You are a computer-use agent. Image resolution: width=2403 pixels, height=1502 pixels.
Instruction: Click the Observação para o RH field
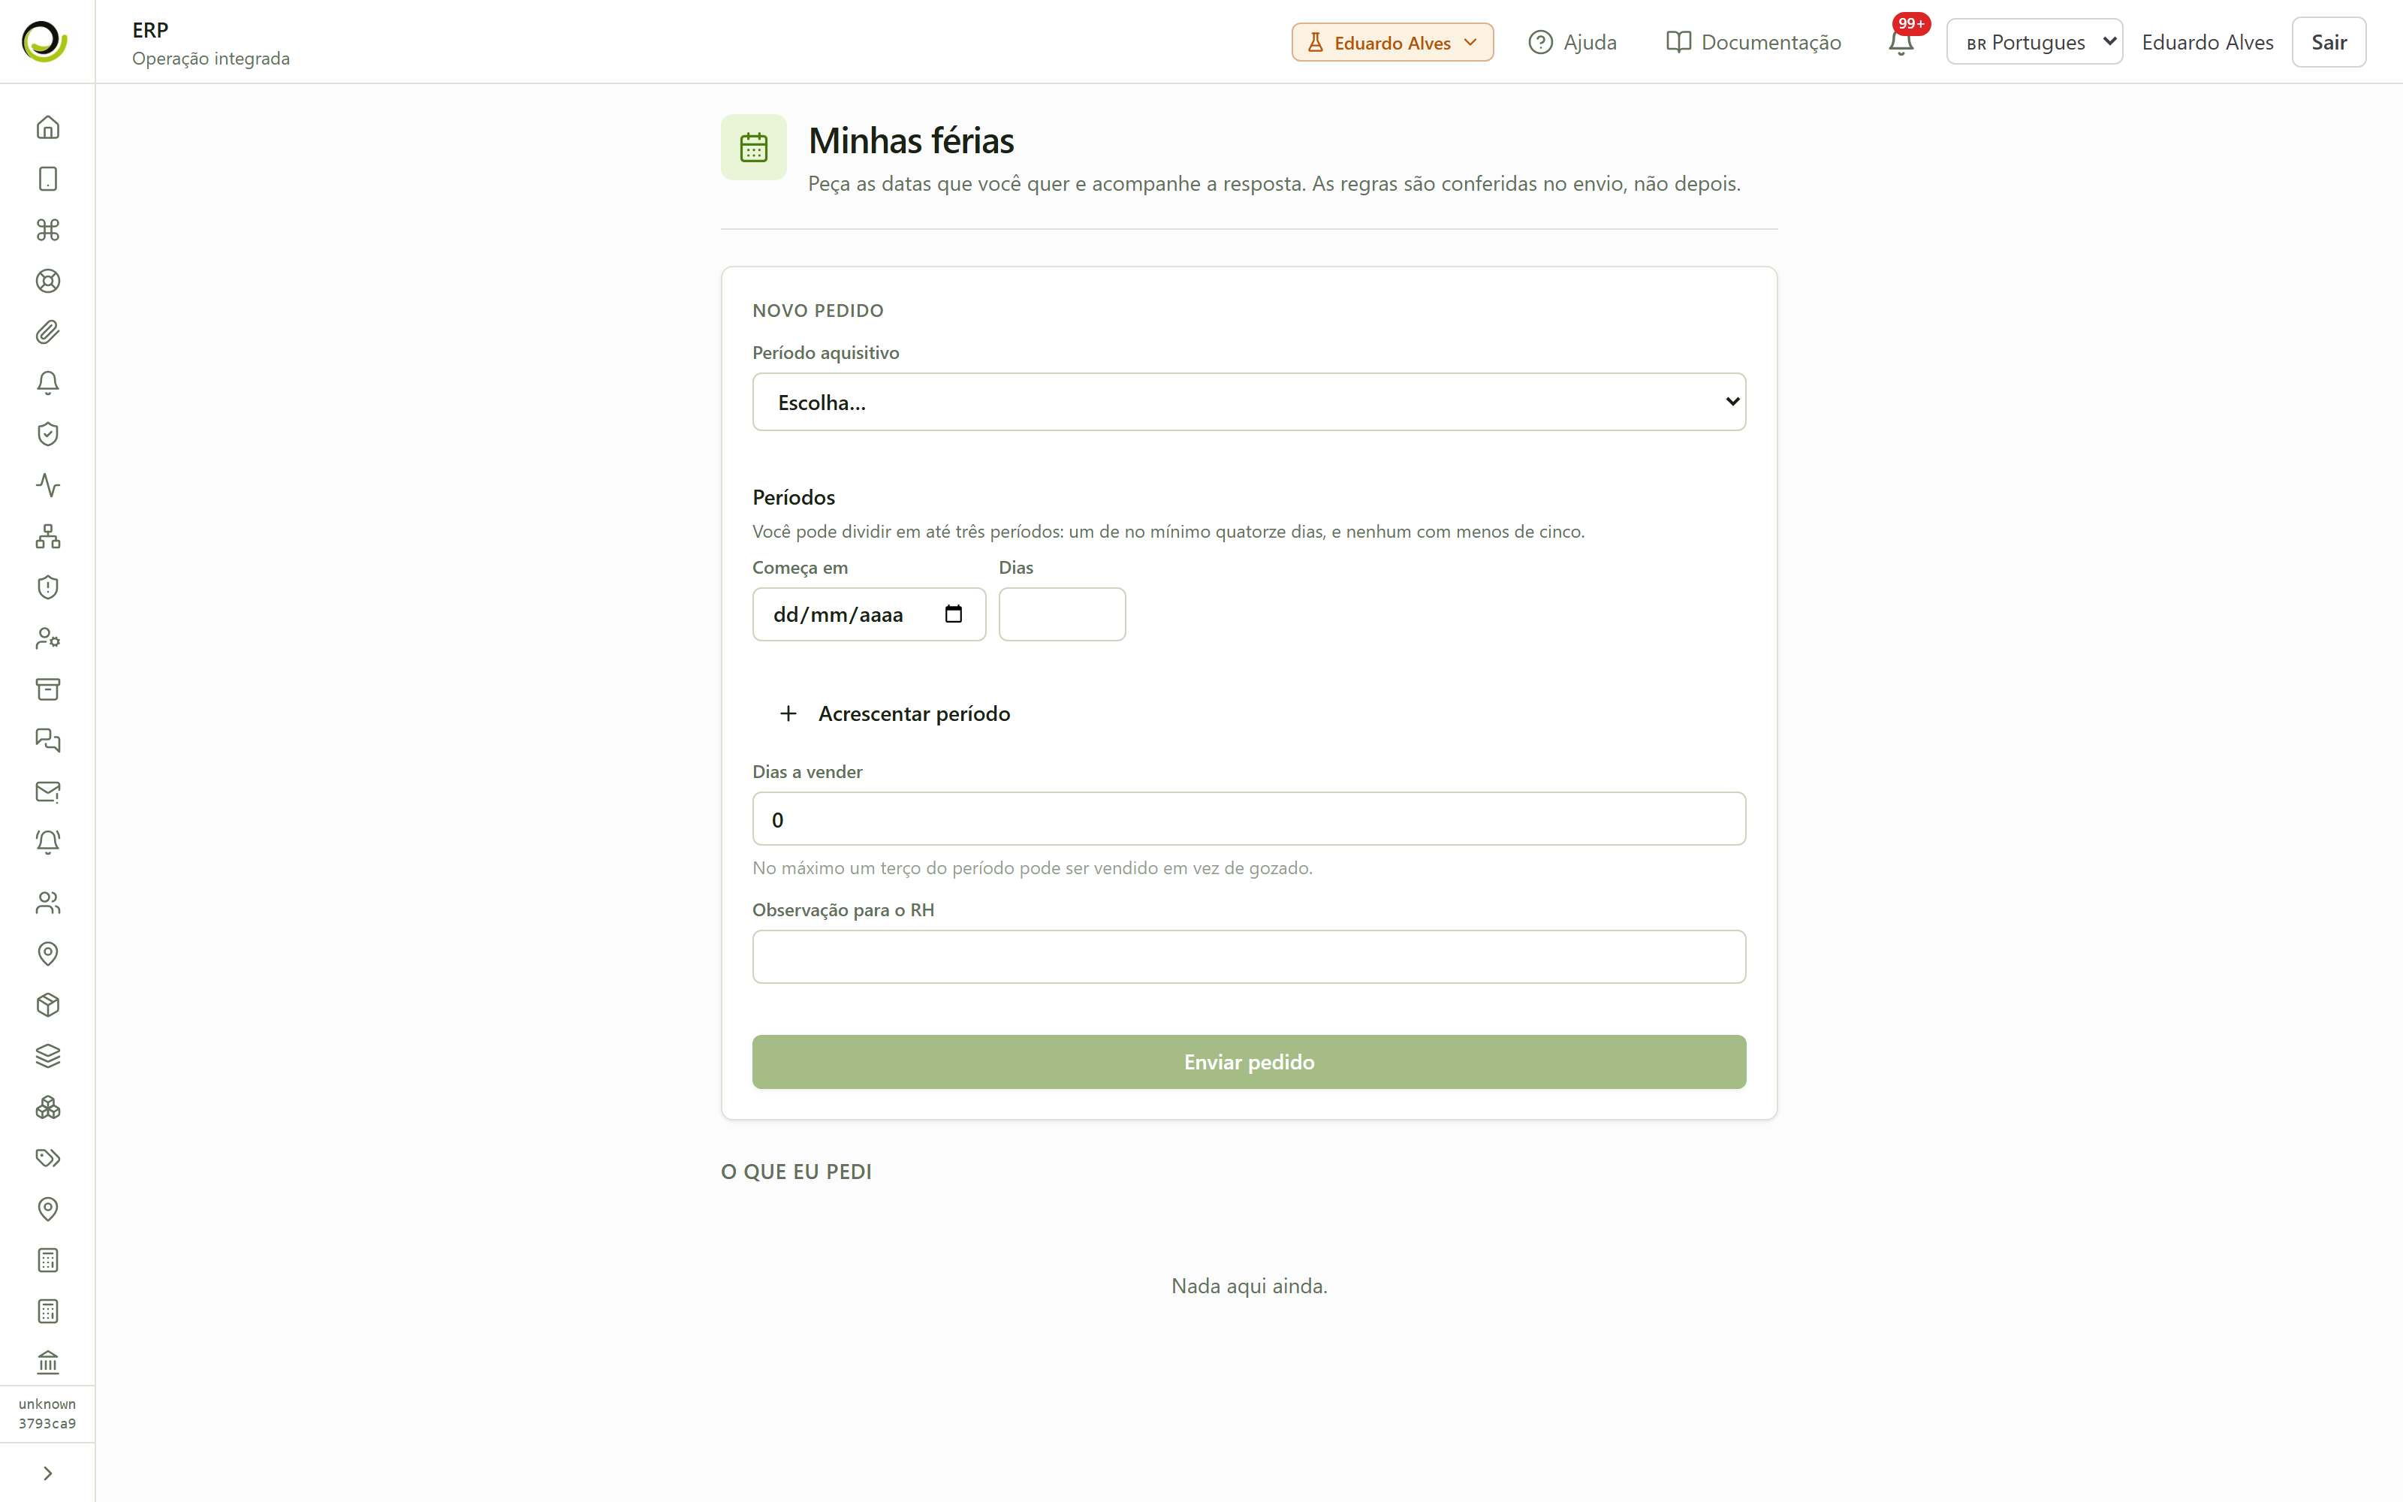pos(1248,957)
